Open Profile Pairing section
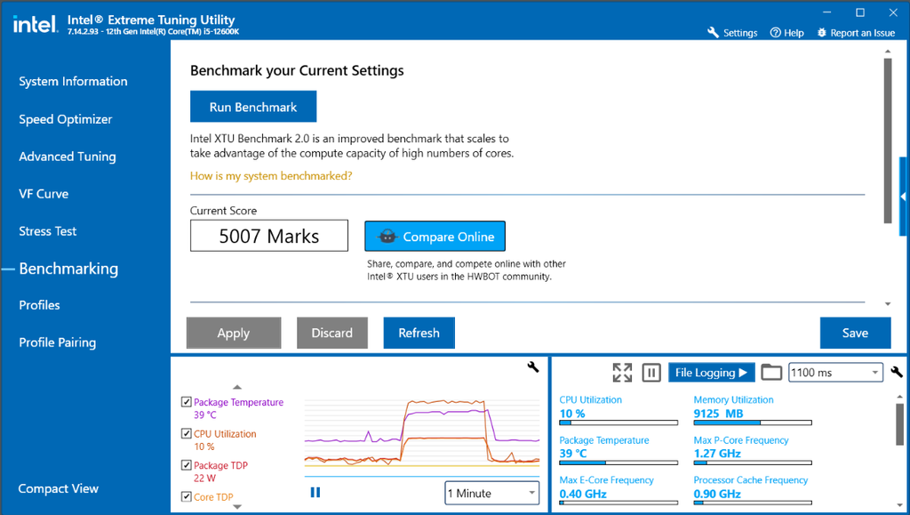Viewport: 910px width, 515px height. coord(58,342)
